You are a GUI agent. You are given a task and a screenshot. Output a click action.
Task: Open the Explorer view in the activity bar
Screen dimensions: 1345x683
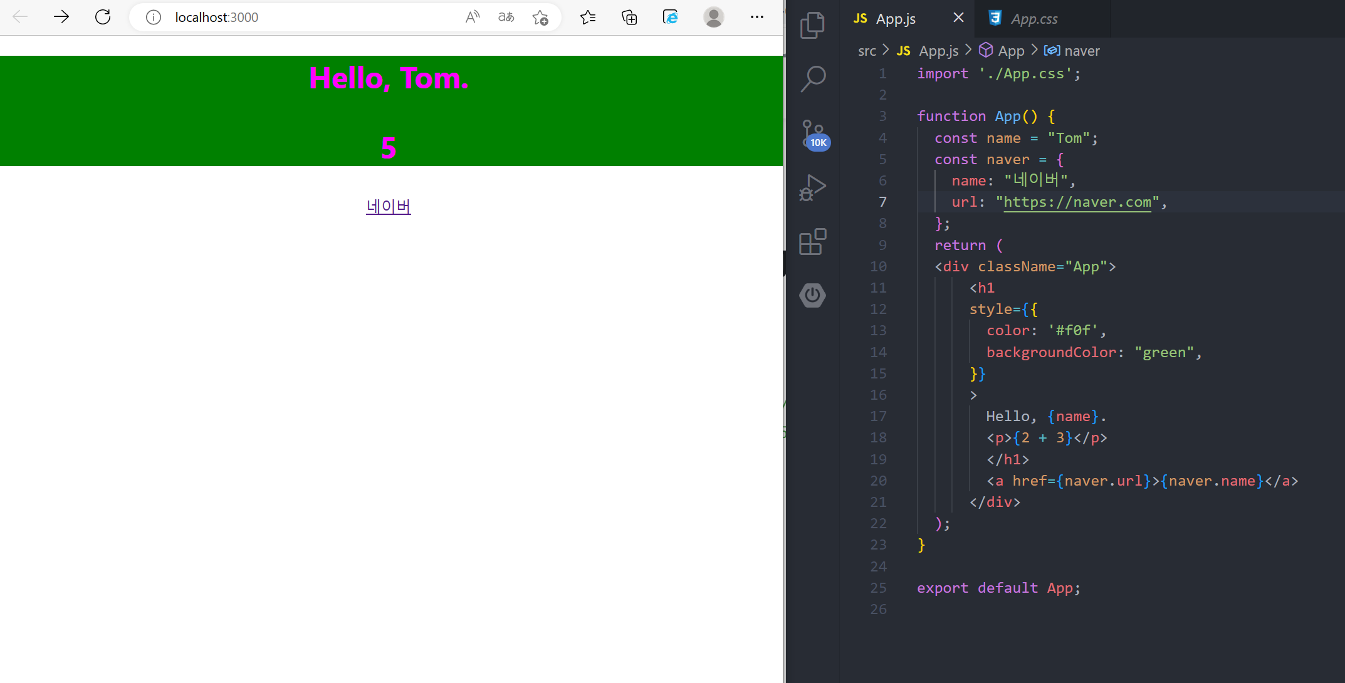coord(813,26)
